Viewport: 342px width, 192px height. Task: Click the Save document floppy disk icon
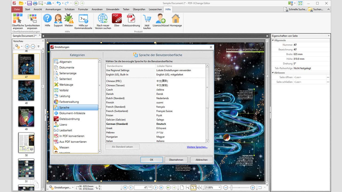click(x=29, y=3)
